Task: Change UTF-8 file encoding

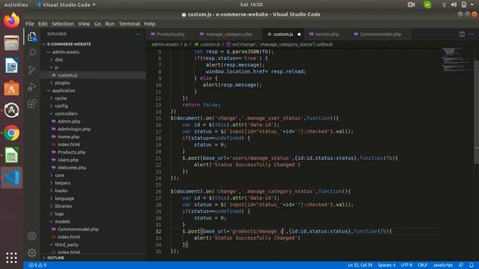Action: pos(406,265)
